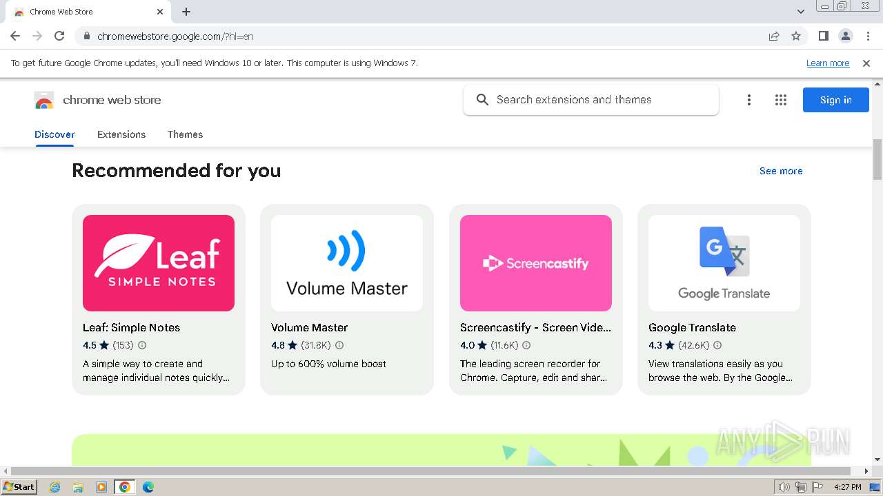Open the Action Center flag icon
The image size is (883, 496).
[x=818, y=487]
